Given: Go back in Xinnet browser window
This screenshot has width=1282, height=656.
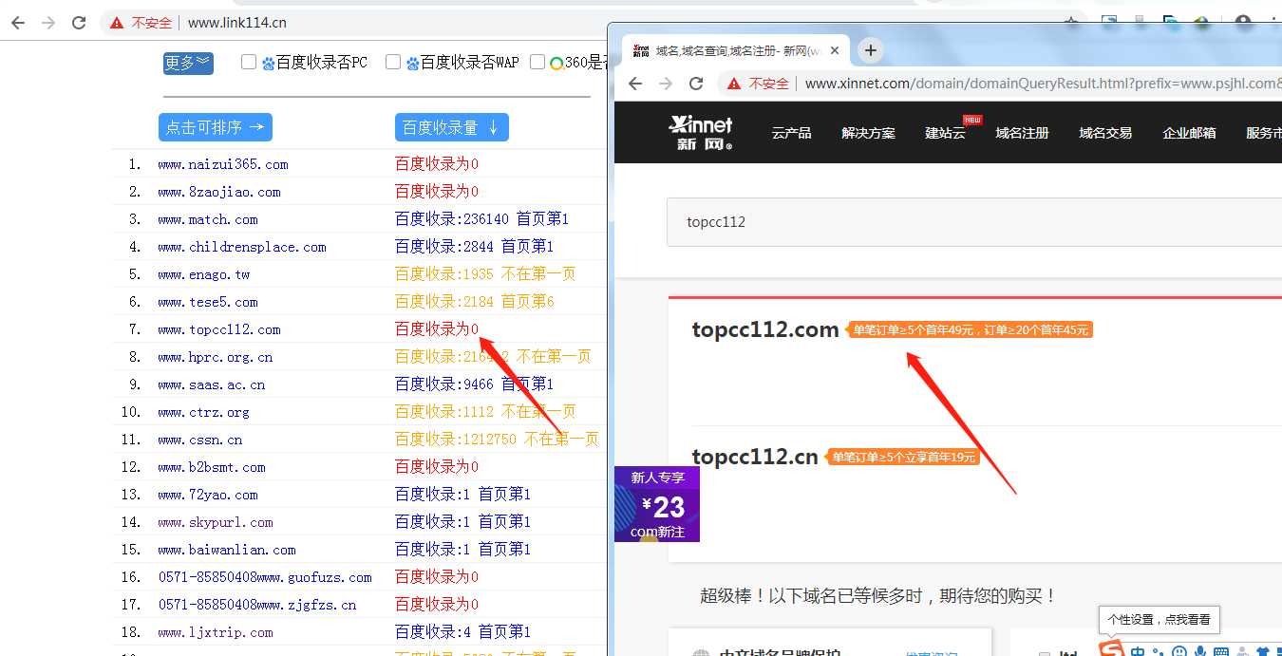Looking at the screenshot, I should [x=635, y=84].
